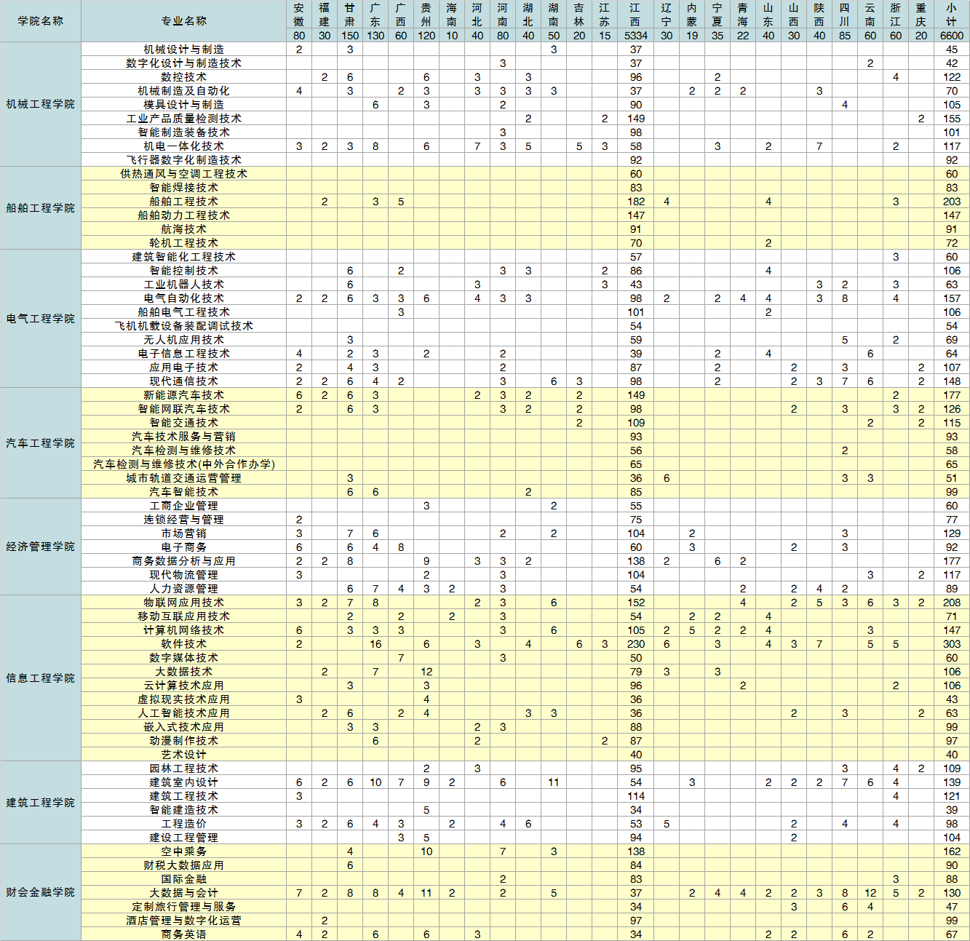Select the 电气自动化技术 cell

(184, 298)
